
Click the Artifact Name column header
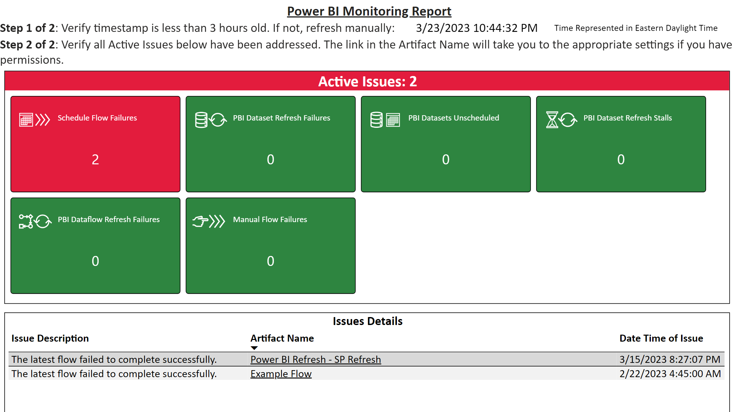[x=282, y=338]
